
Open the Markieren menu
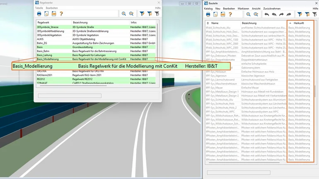point(243,9)
